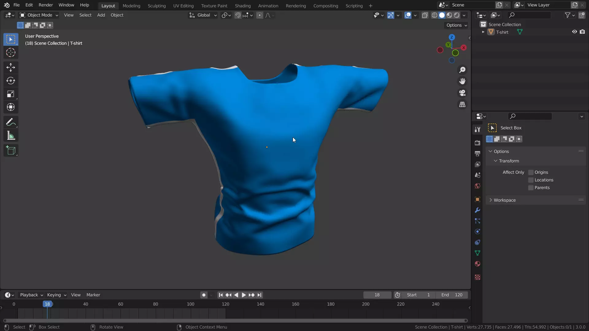Switch to the Sculpting workspace tab

(x=156, y=6)
